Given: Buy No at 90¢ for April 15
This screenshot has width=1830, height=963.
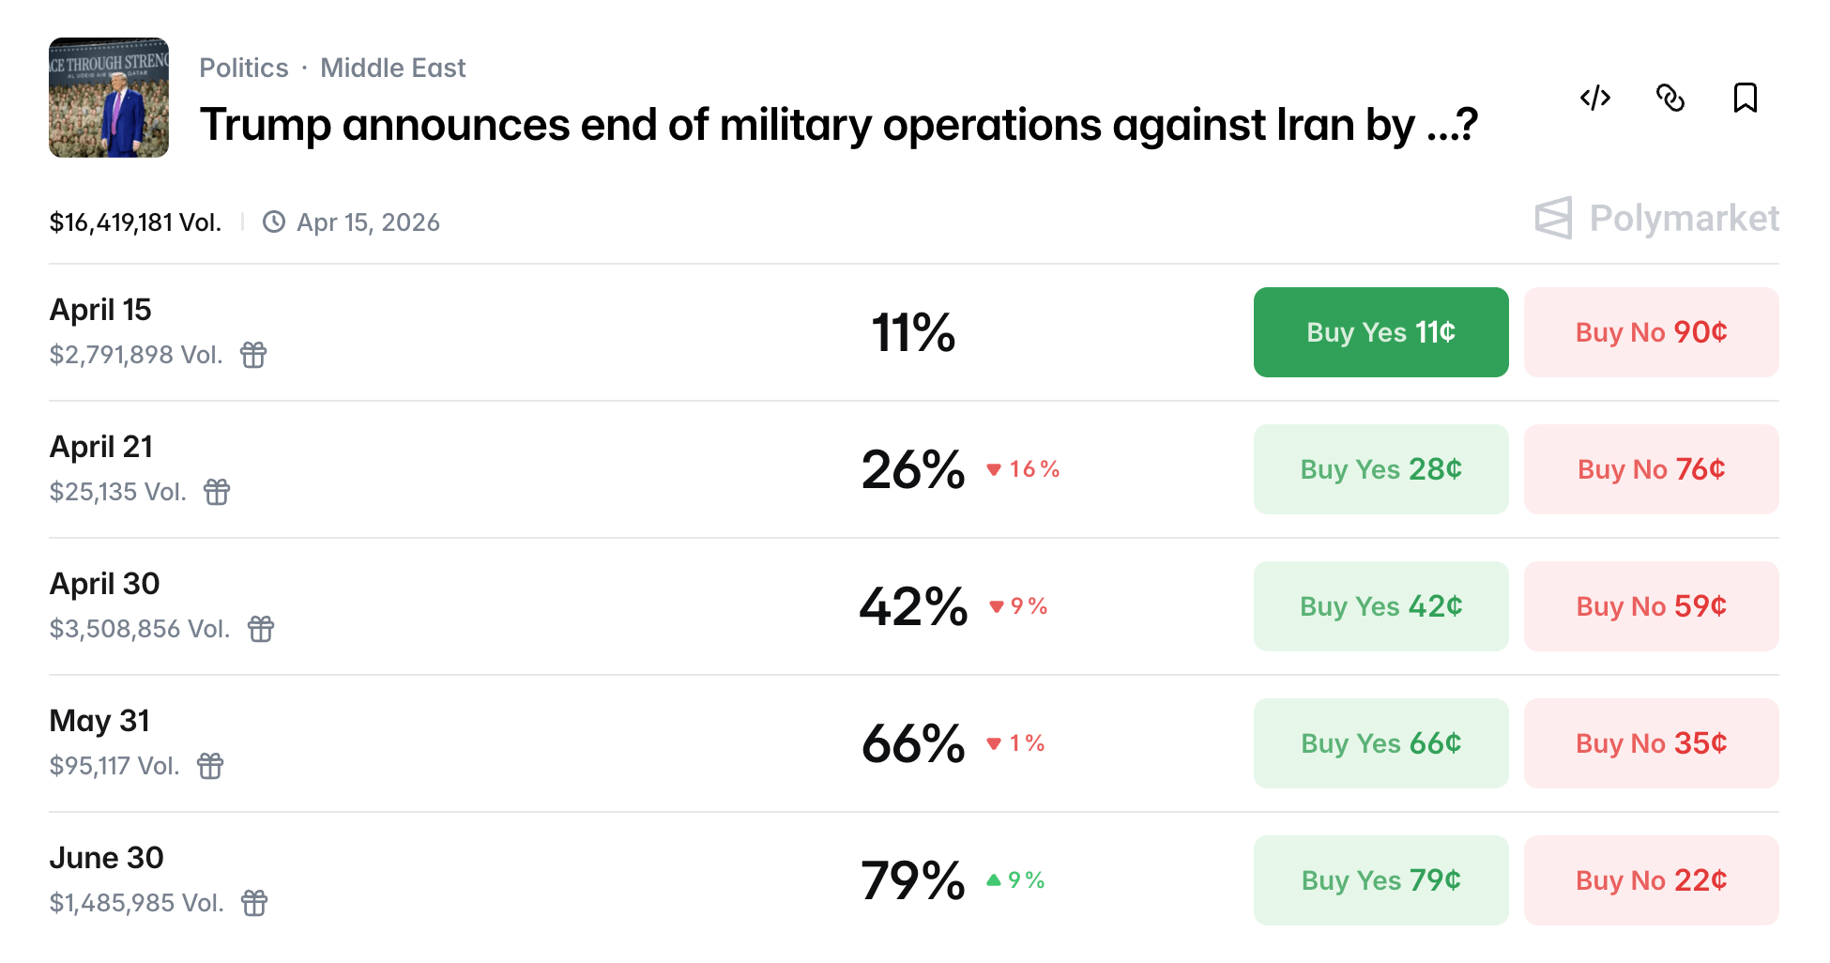Looking at the screenshot, I should click(1651, 331).
